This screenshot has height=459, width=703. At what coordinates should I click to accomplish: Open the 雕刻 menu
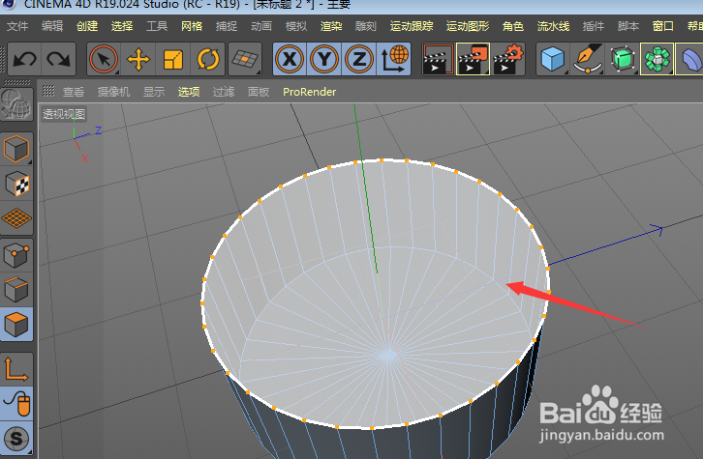pyautogui.click(x=366, y=26)
